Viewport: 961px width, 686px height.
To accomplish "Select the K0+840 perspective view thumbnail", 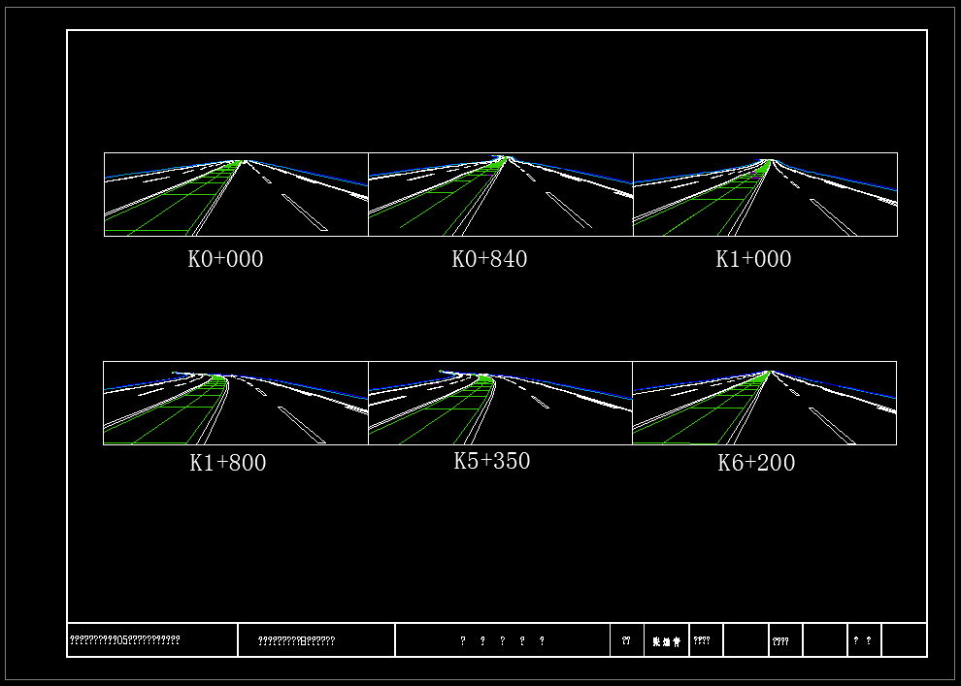I will pos(500,194).
